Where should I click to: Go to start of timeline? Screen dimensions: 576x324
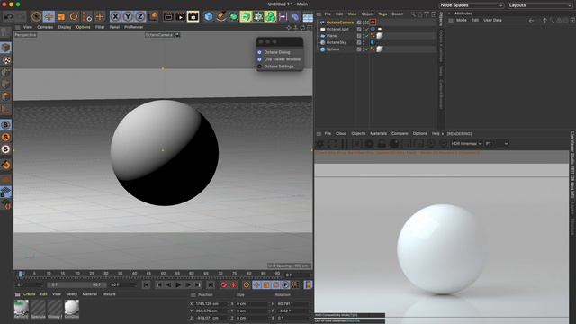pyautogui.click(x=146, y=284)
